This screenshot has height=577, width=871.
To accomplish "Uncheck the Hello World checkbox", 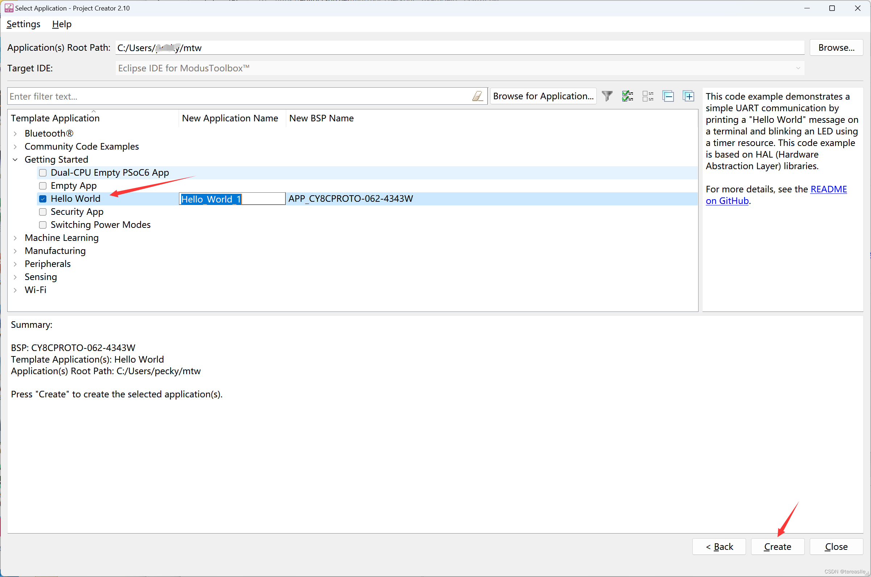I will (x=43, y=199).
